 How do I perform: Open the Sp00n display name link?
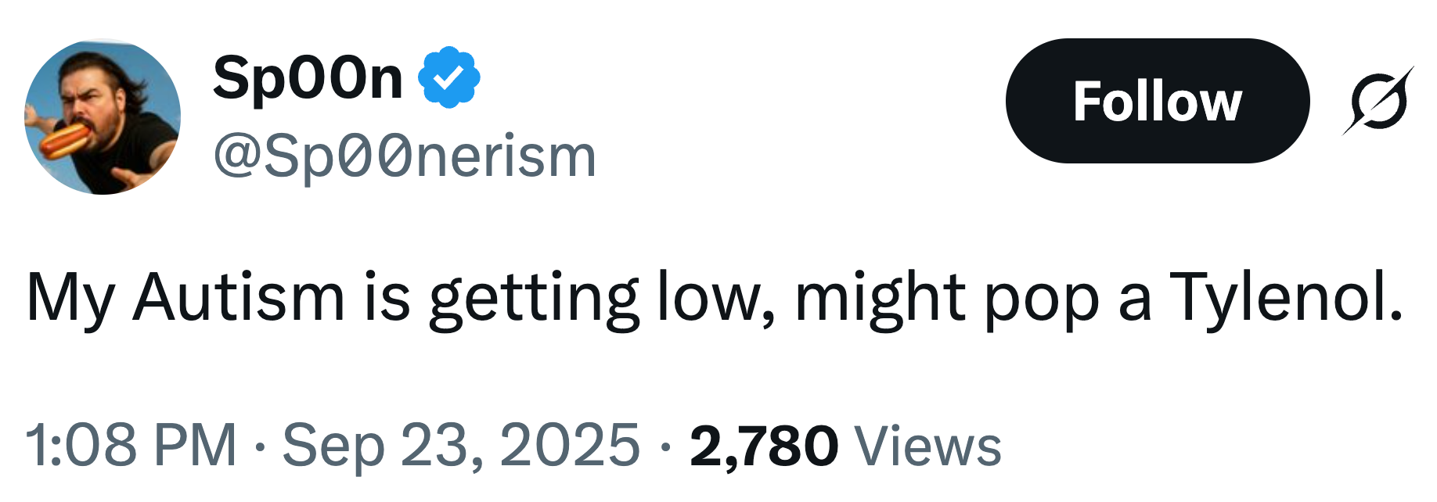point(308,78)
